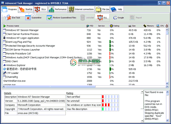Image resolution: width=171 pixels, height=124 pixels.
Task: Click No windows or system tray icon bar
Action: click(110, 105)
